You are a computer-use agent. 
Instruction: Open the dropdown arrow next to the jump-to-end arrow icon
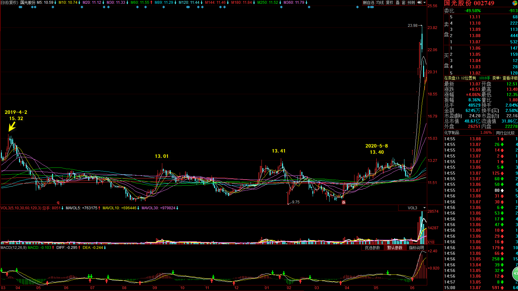pyautogui.click(x=424, y=2)
